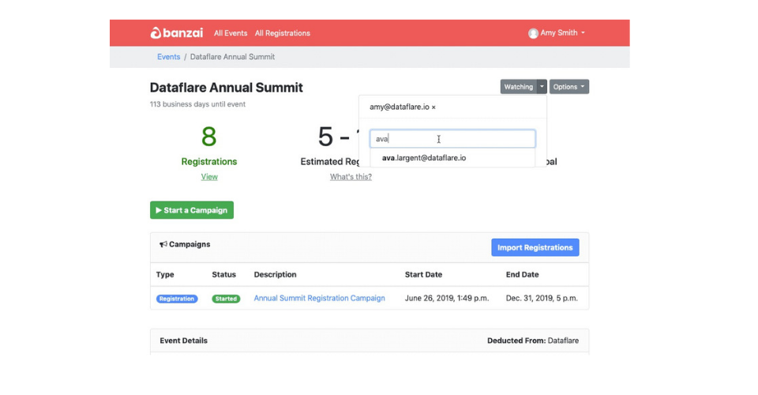Focus the watcher email search field
Image resolution: width=758 pixels, height=395 pixels.
coord(452,139)
